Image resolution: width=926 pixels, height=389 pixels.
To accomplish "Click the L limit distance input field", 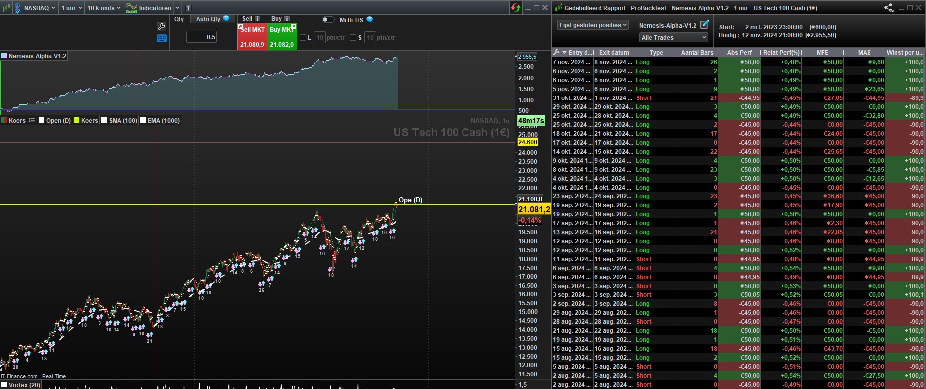I will coord(320,37).
